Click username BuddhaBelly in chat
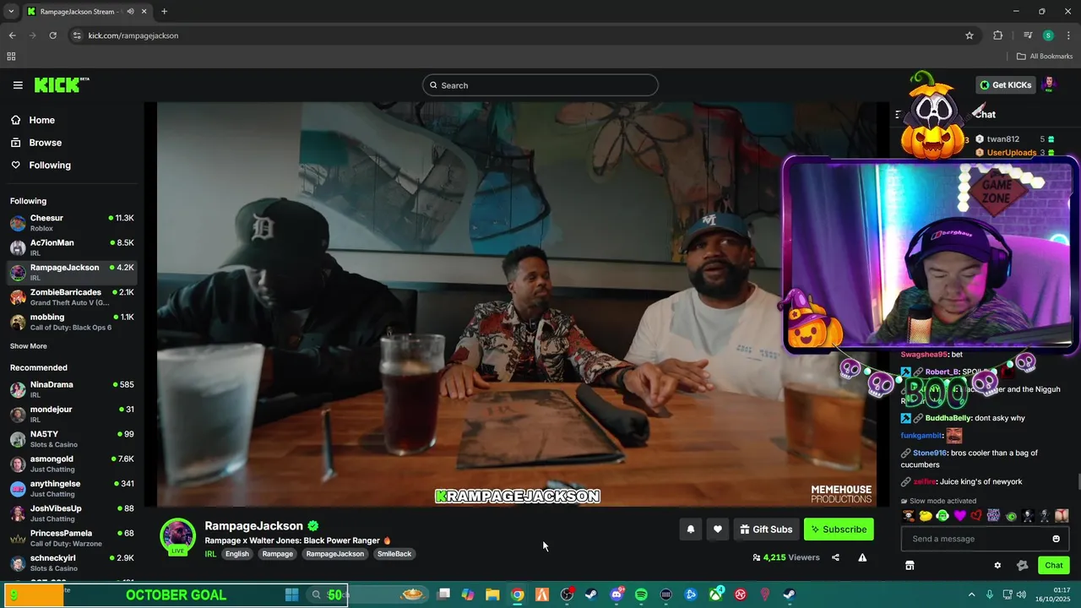The height and width of the screenshot is (608, 1081). coord(948,418)
